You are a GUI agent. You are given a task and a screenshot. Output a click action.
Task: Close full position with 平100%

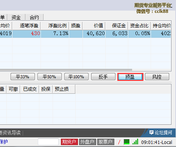(76, 77)
